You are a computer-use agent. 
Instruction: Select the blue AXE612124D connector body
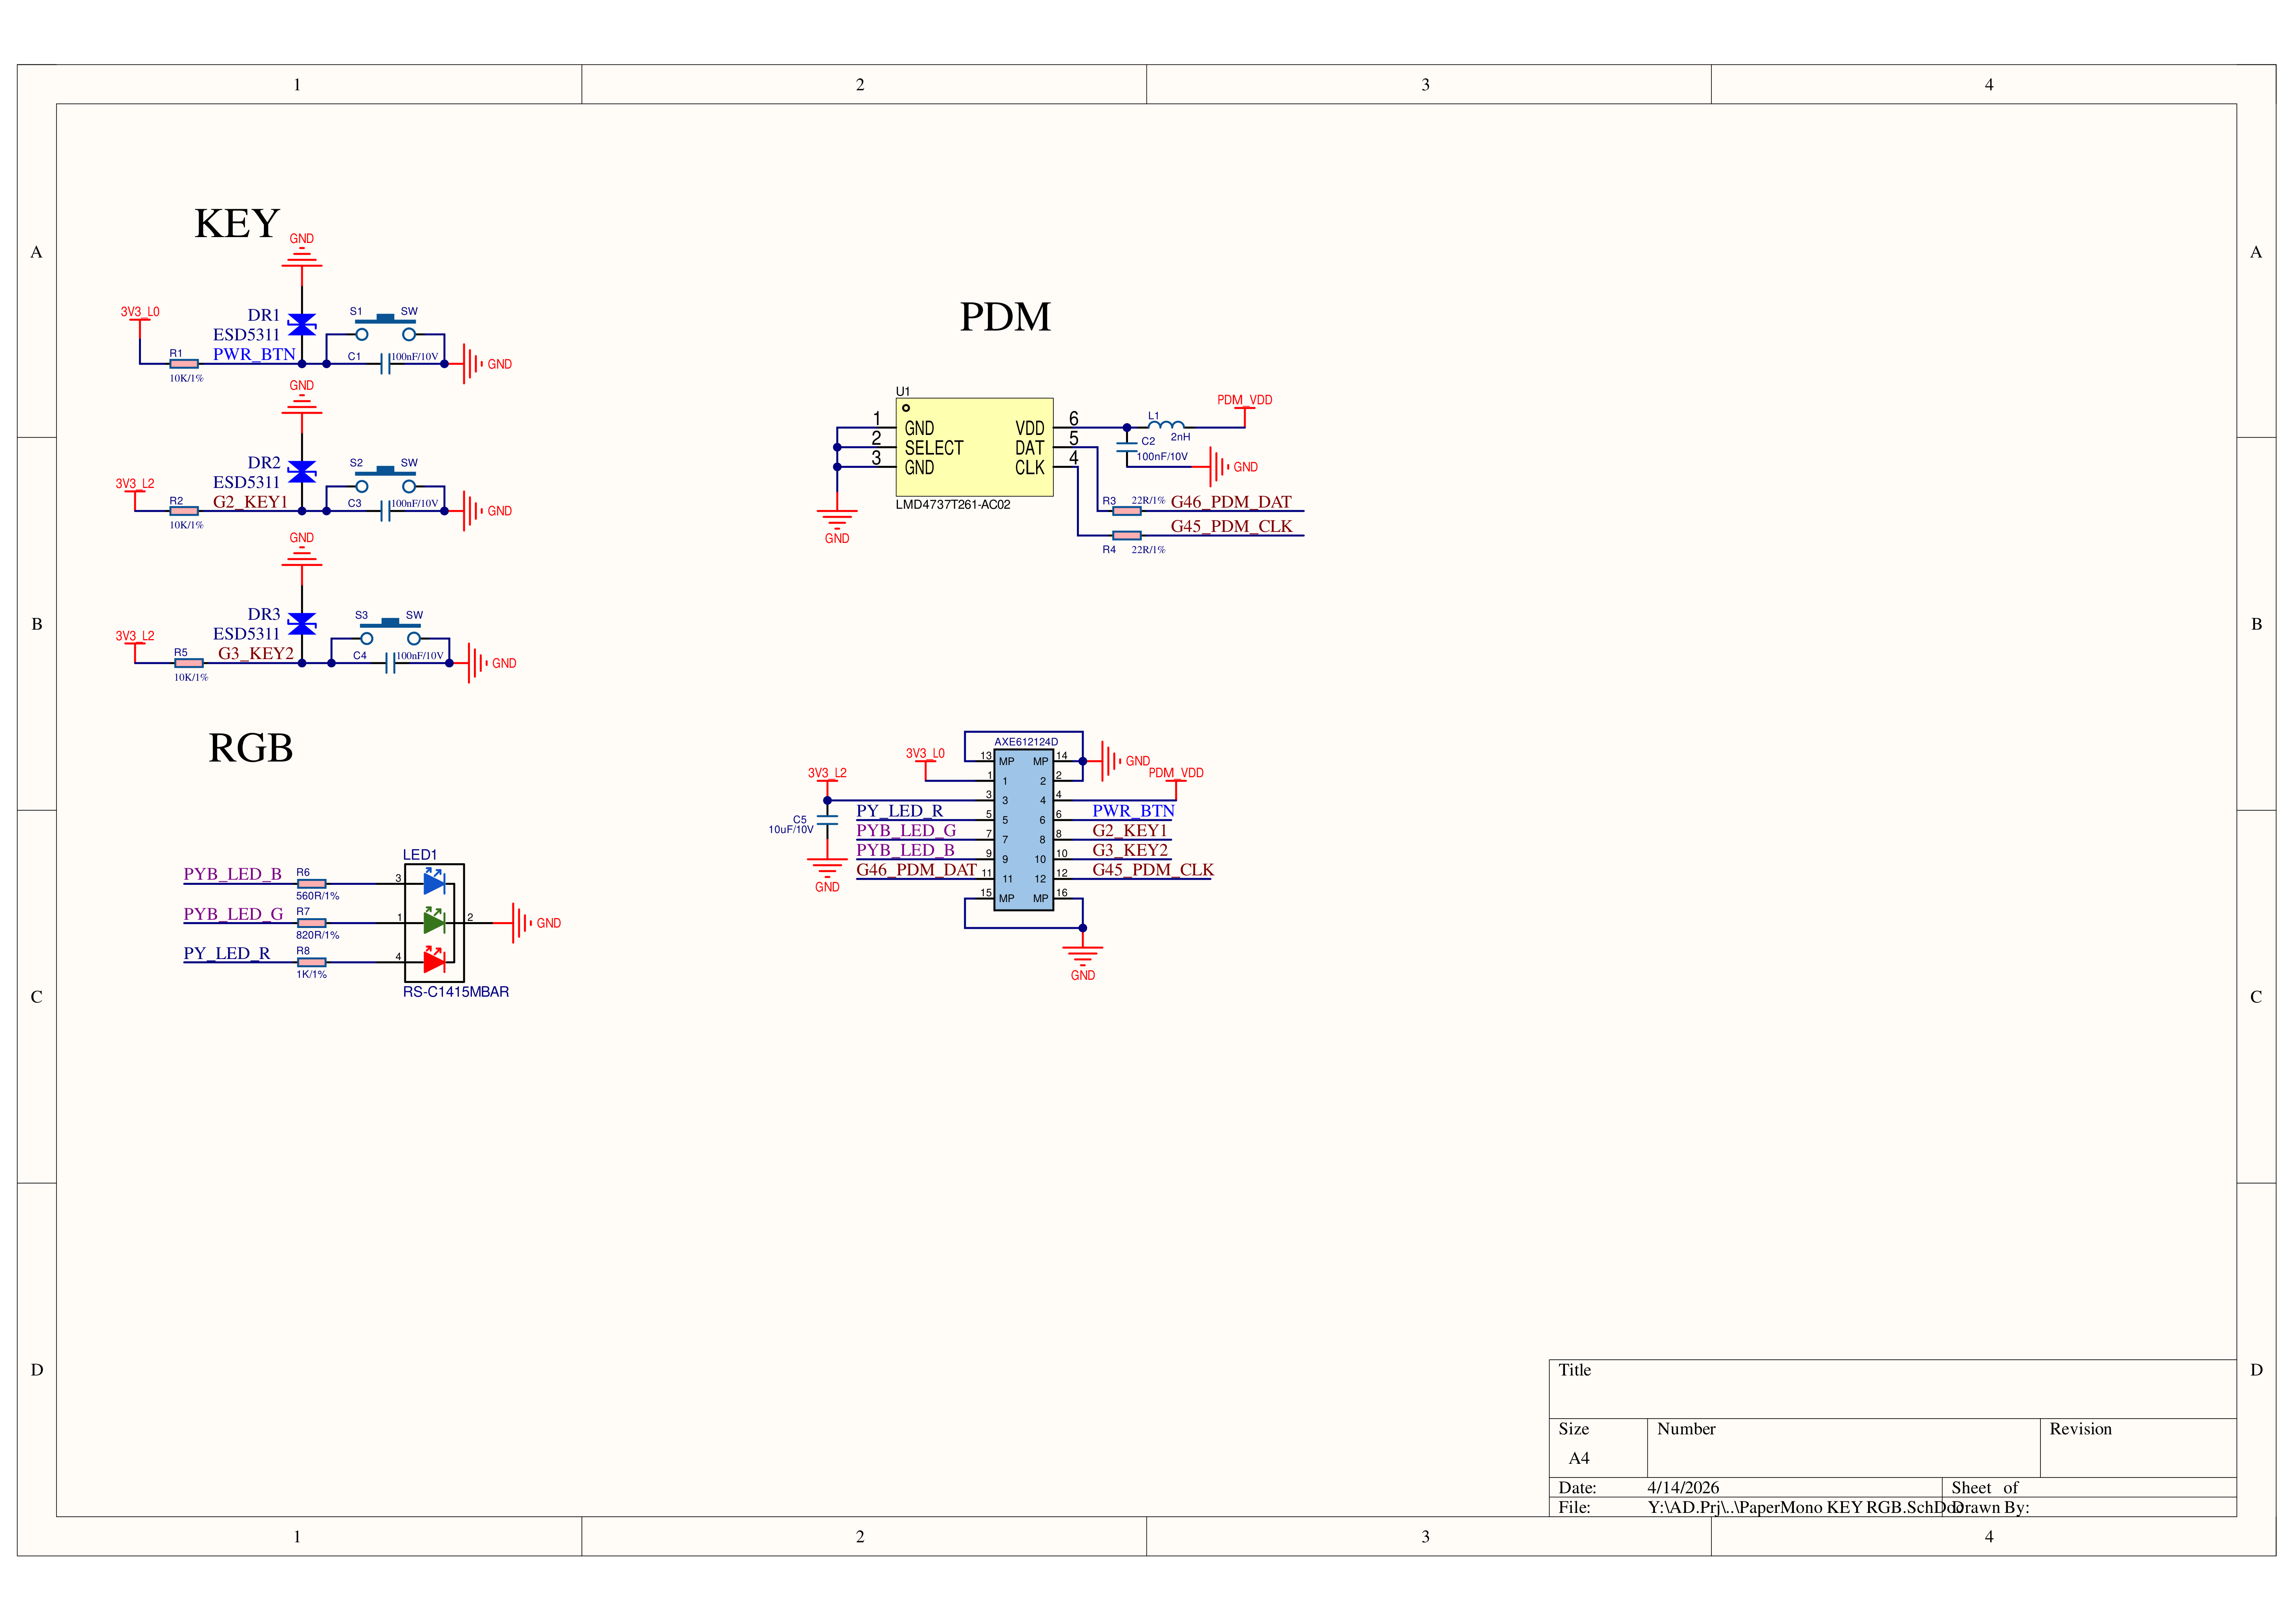[x=1023, y=830]
